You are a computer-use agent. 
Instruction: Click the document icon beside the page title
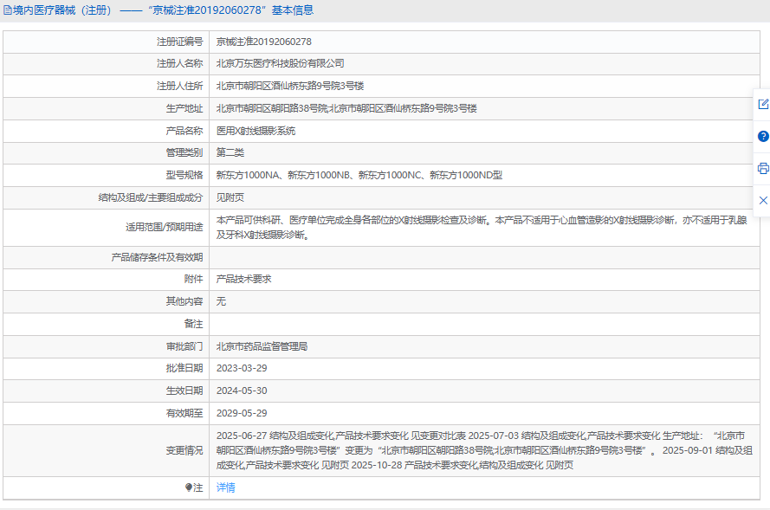(x=8, y=10)
